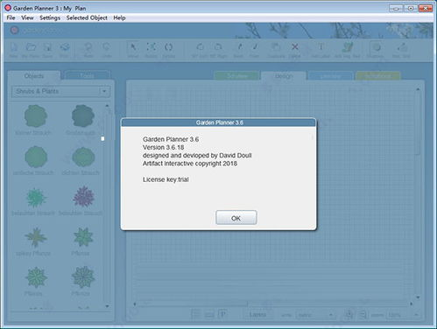The height and width of the screenshot is (329, 437).
Task: Toggle the P icon below the canvas
Action: click(x=222, y=314)
